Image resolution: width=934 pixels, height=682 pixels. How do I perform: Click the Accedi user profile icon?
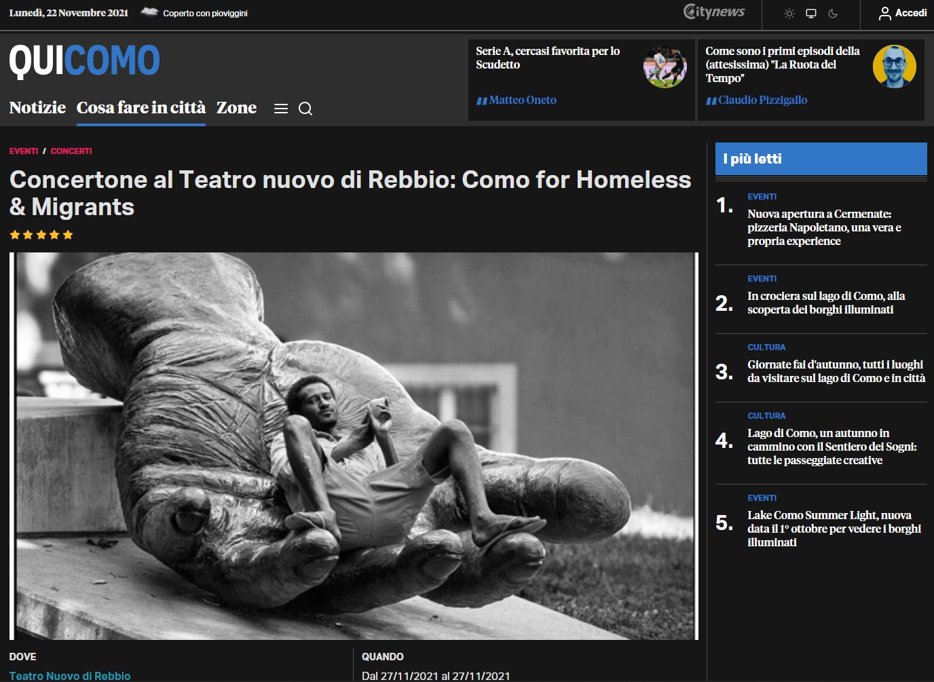(x=885, y=14)
